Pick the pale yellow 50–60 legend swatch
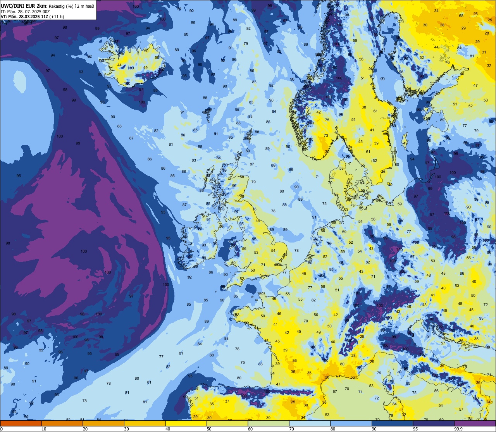496x432 pixels. click(227, 423)
